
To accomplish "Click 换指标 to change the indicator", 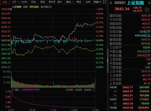I will (88, 90).
